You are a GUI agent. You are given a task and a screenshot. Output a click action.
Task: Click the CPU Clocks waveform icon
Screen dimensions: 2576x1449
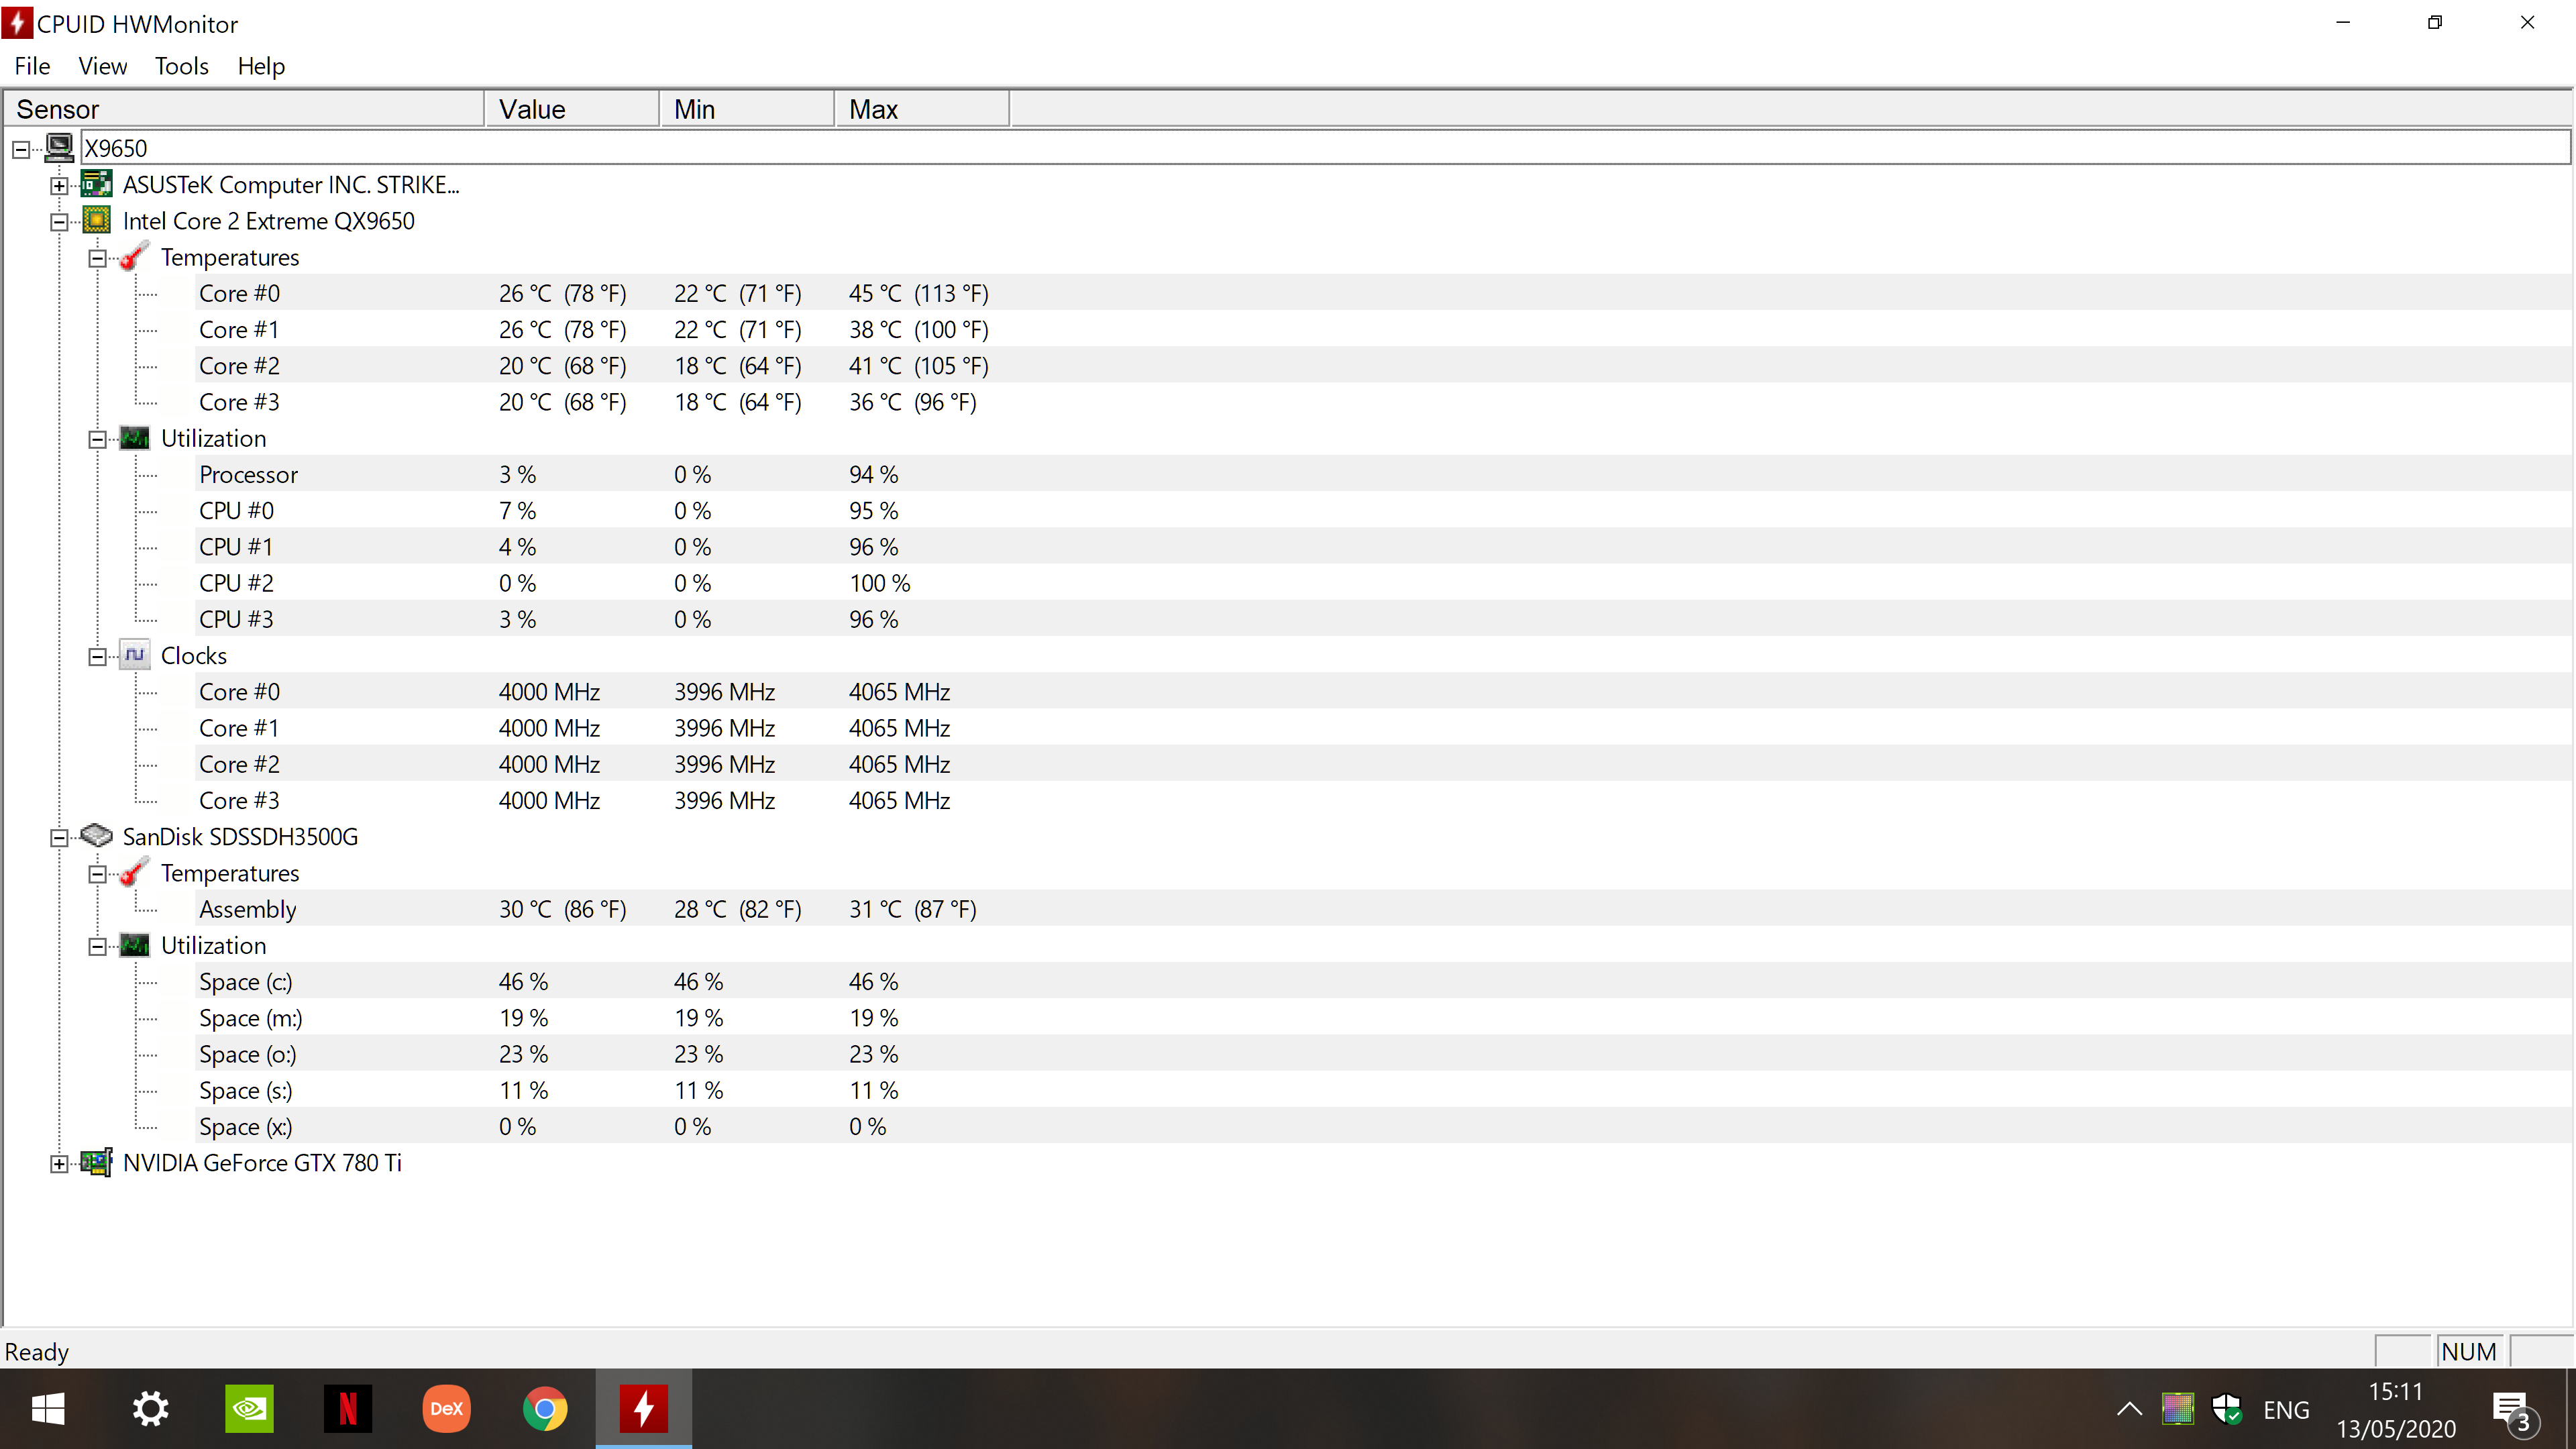pos(135,655)
